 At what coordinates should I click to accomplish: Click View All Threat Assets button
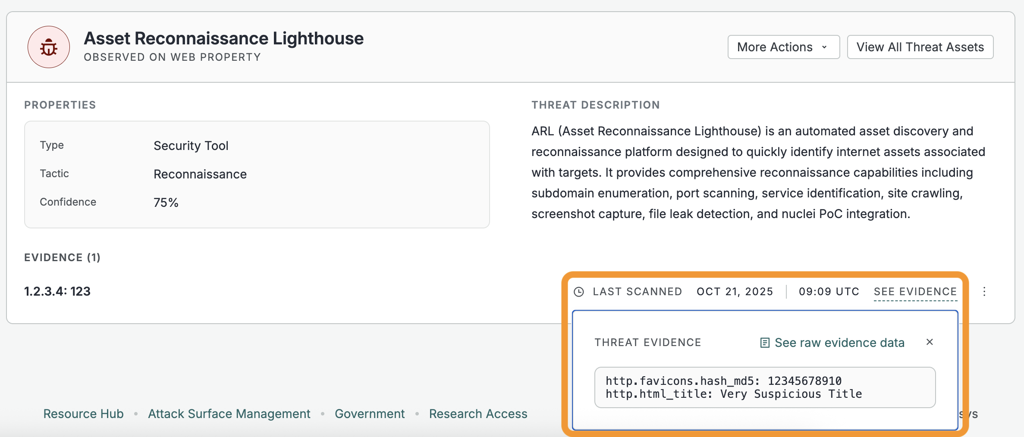pos(920,47)
